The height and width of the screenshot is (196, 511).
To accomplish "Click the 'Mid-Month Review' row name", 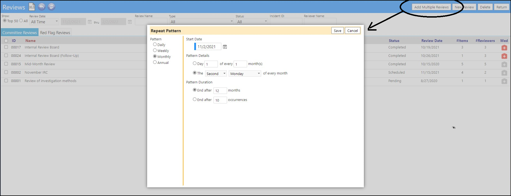I will tap(40, 64).
